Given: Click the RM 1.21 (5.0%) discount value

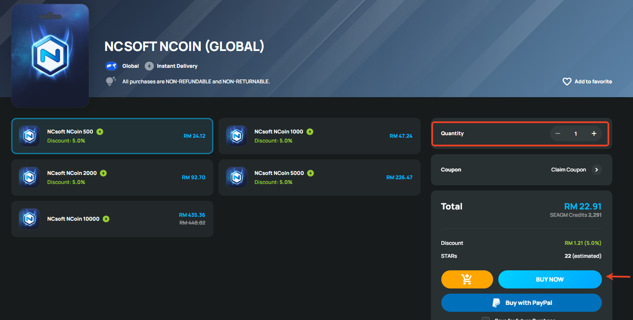Looking at the screenshot, I should coord(583,243).
